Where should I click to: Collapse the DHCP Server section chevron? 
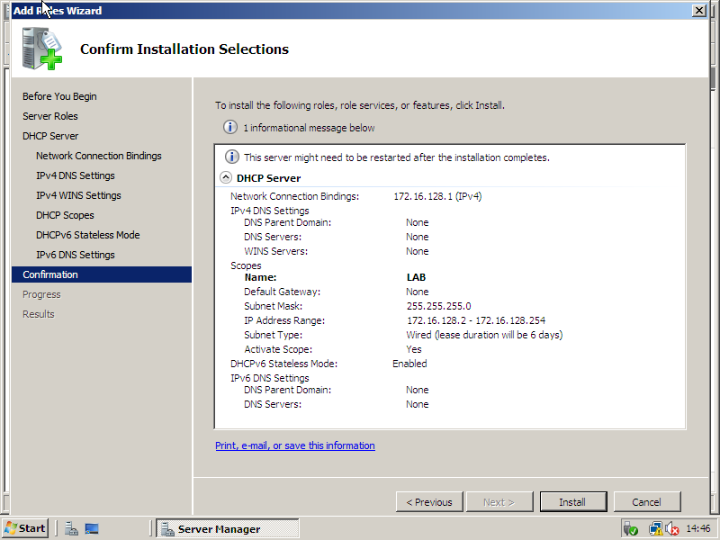tap(225, 178)
